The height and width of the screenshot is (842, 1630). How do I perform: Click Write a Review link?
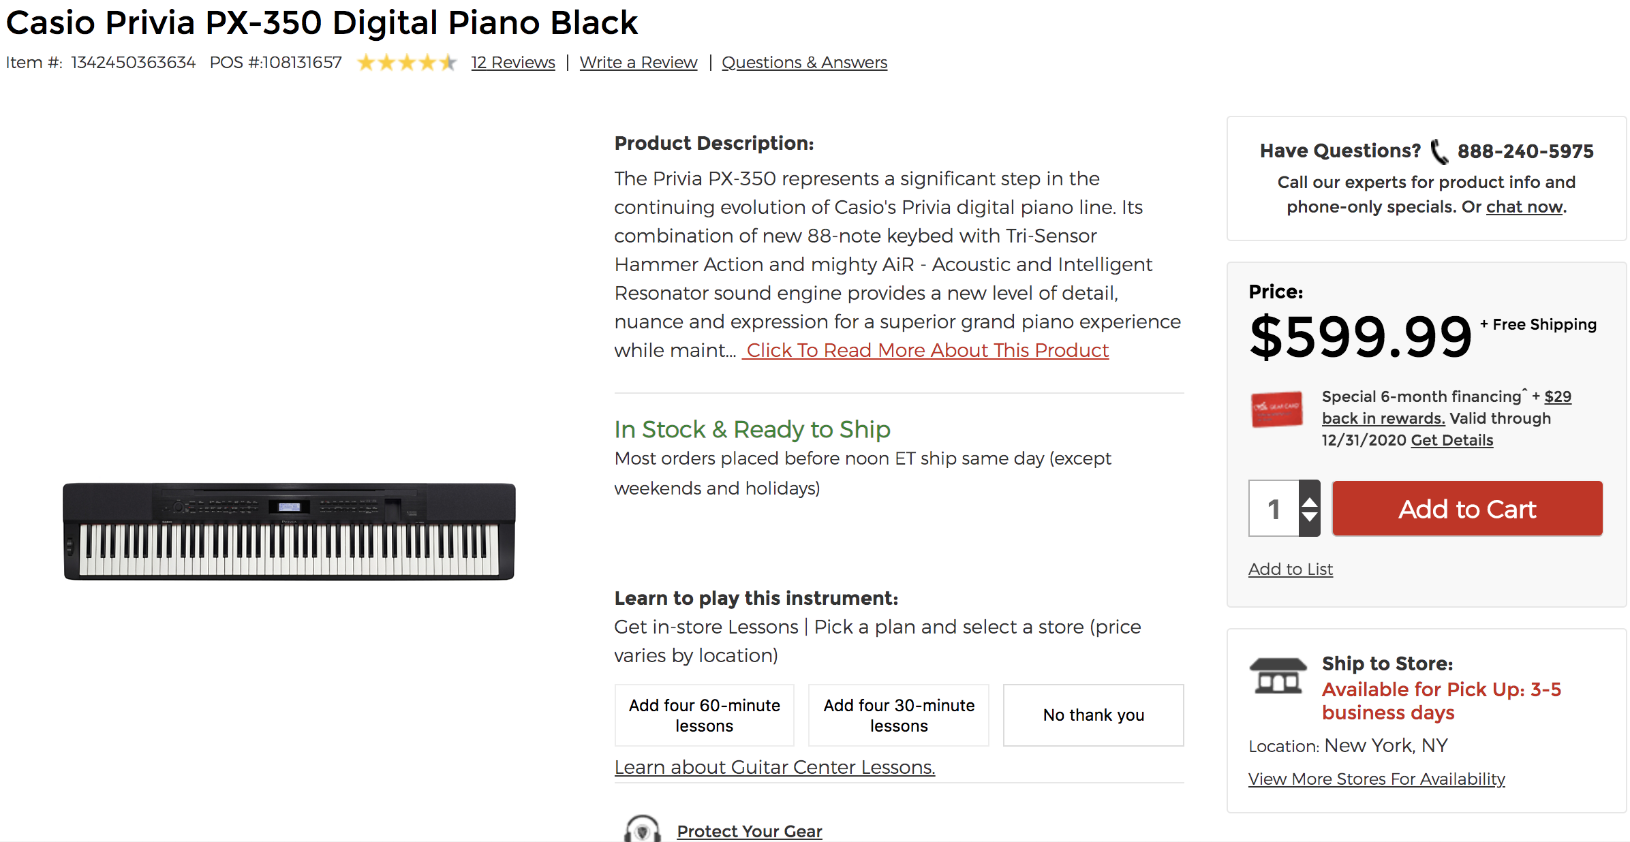point(638,63)
